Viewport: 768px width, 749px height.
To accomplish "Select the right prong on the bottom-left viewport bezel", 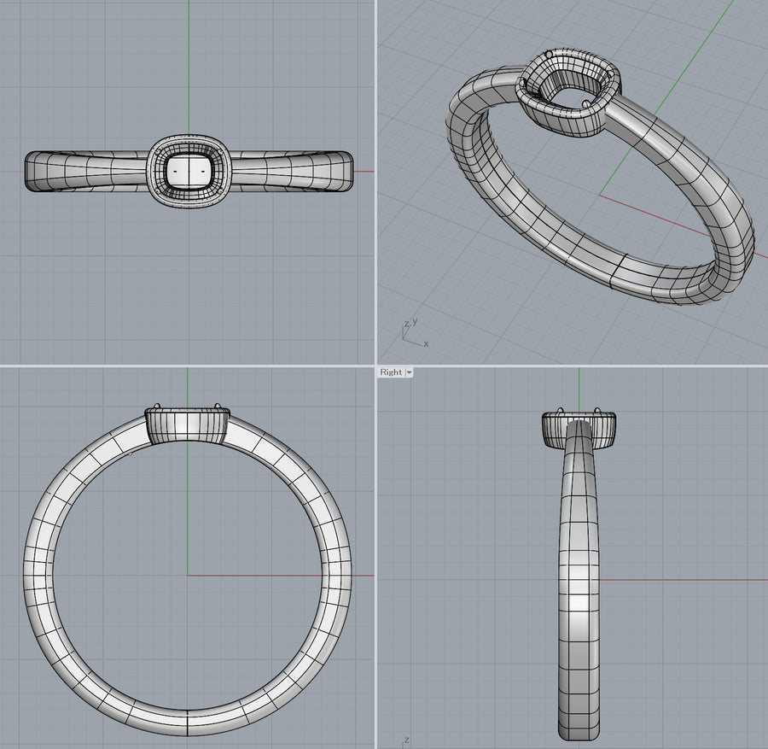I will [218, 405].
